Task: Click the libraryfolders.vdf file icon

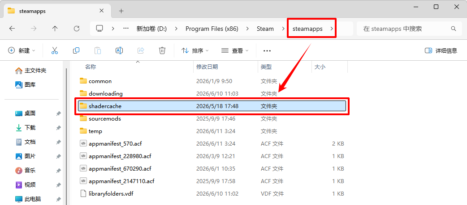Action: (83, 194)
